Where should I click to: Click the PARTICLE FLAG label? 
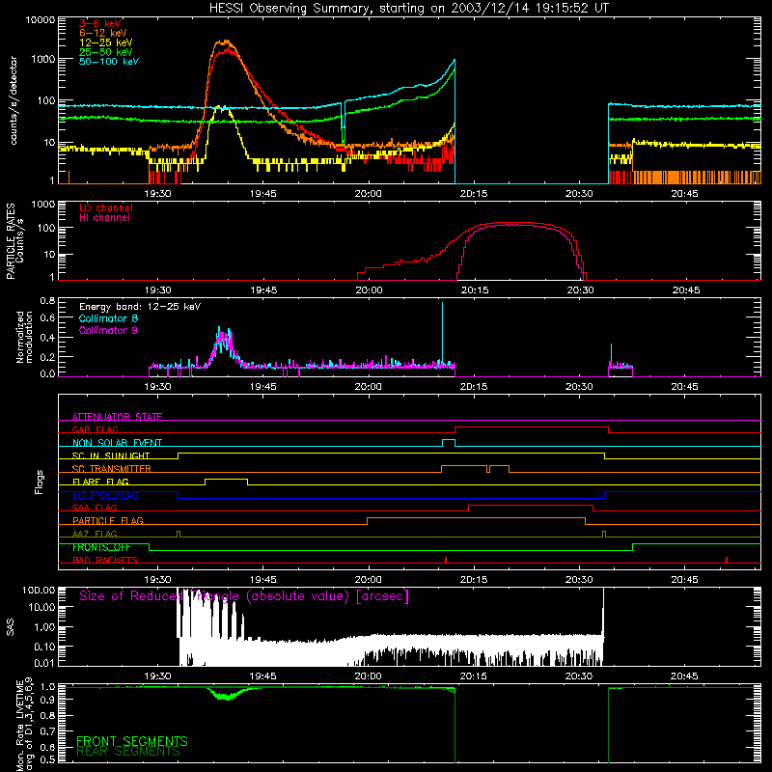point(108,520)
